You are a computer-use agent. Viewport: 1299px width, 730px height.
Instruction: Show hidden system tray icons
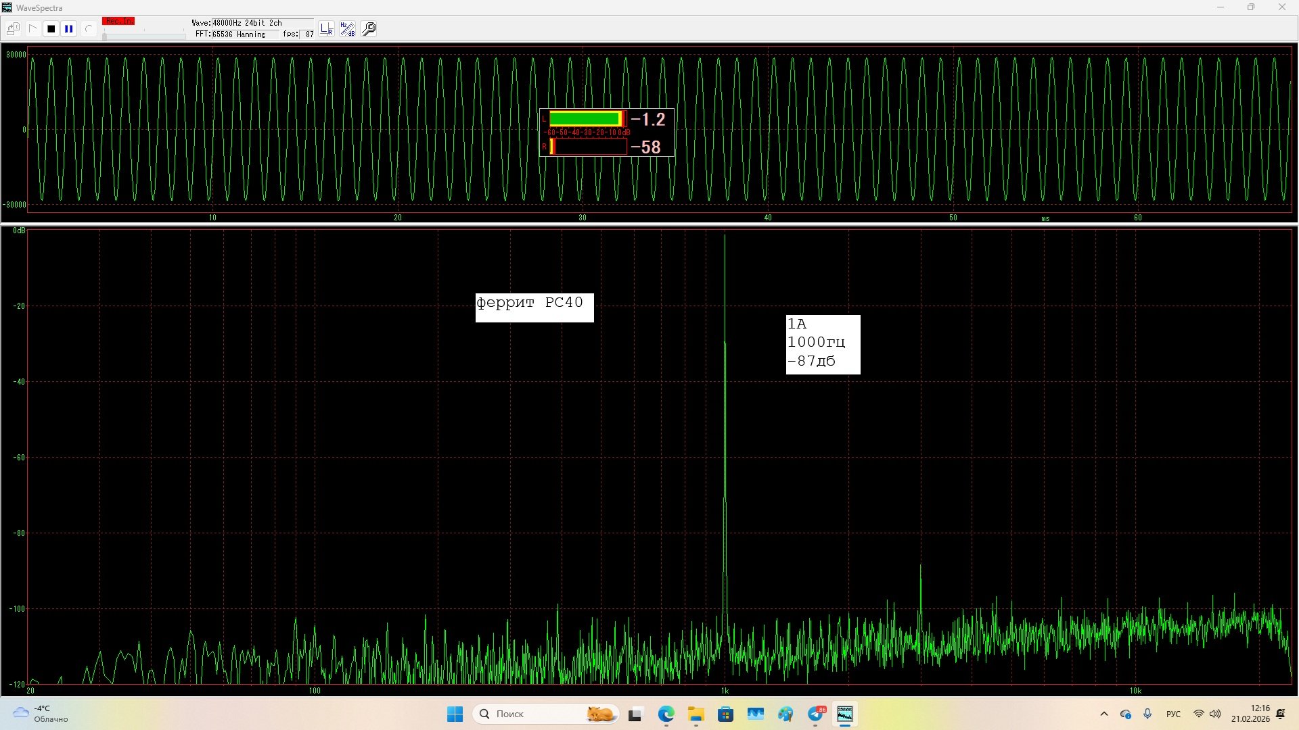click(x=1104, y=714)
